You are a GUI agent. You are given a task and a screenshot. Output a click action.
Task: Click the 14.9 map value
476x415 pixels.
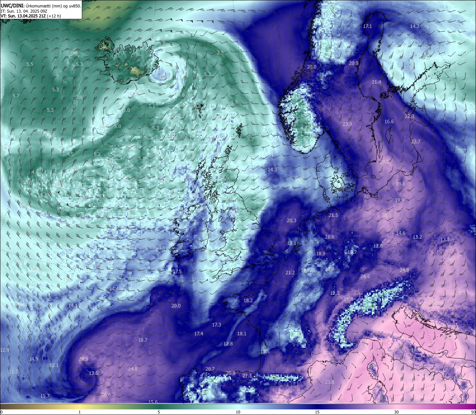33,359
